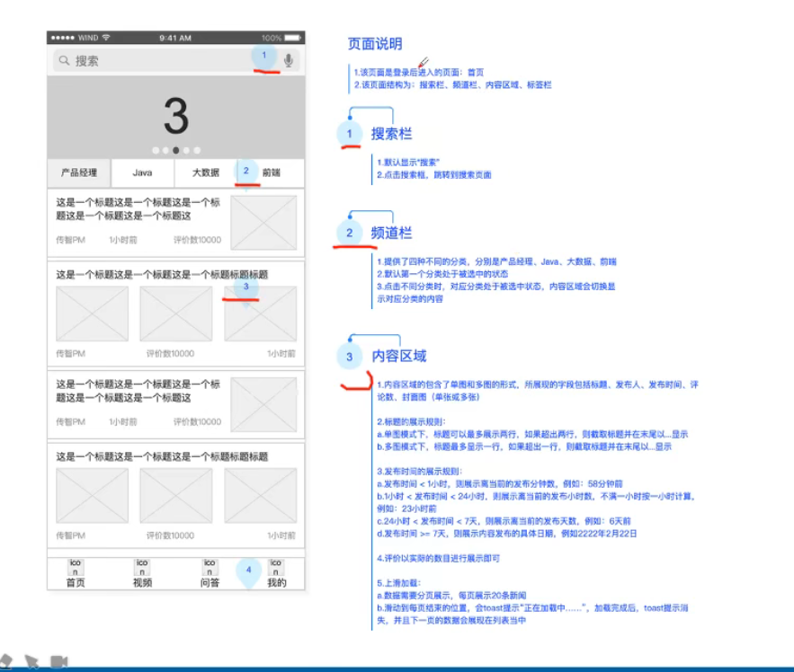This screenshot has width=794, height=672.
Task: Click annotation marker 1 above the search bar
Action: click(263, 55)
